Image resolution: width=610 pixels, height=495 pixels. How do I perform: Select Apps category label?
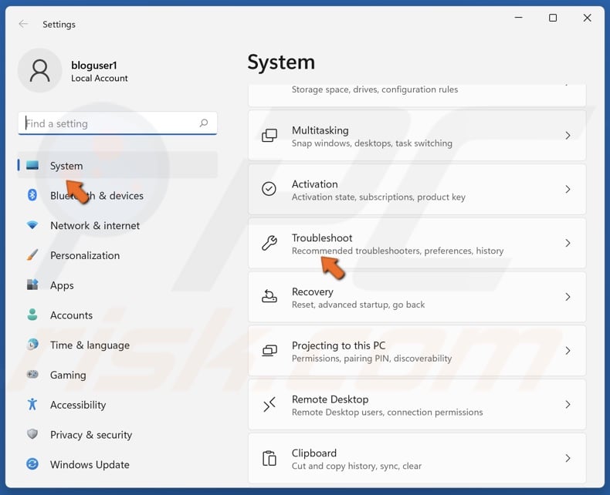click(x=62, y=285)
